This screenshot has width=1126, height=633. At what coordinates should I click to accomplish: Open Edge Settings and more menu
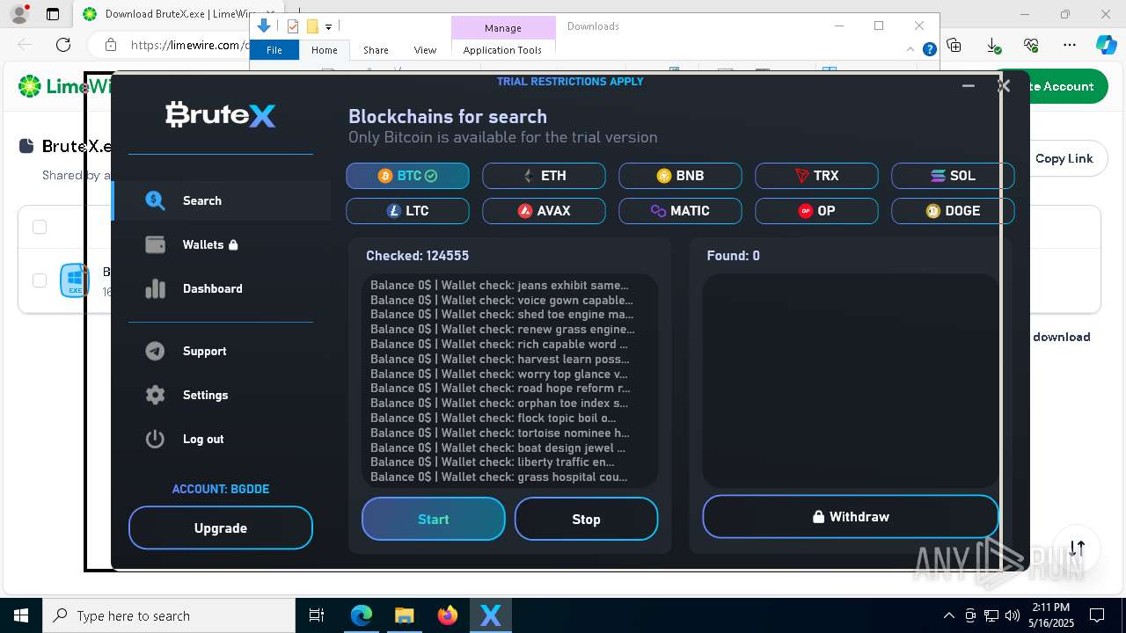click(x=1070, y=45)
